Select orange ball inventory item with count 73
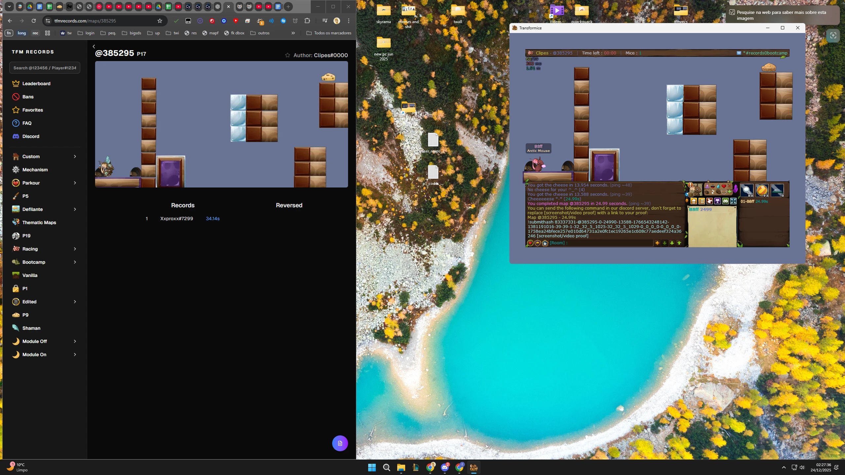This screenshot has width=845, height=475. pyautogui.click(x=762, y=190)
